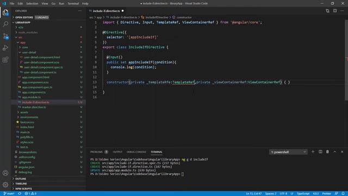Open the Run and Debug view
Viewport: 348px width, 196px height.
[5, 48]
